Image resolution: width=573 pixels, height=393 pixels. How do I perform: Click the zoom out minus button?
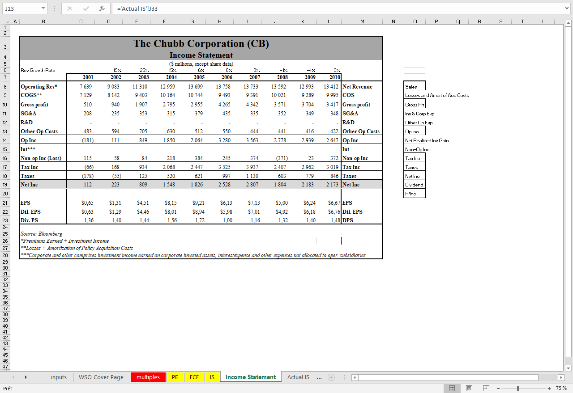(x=498, y=388)
